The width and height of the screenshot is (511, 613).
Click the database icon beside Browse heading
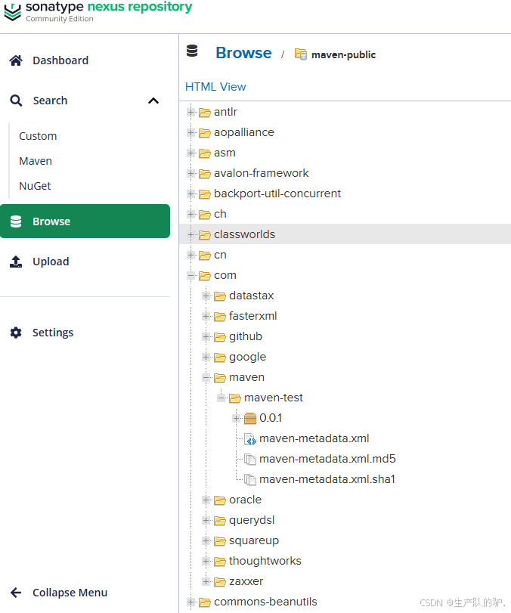coord(192,51)
